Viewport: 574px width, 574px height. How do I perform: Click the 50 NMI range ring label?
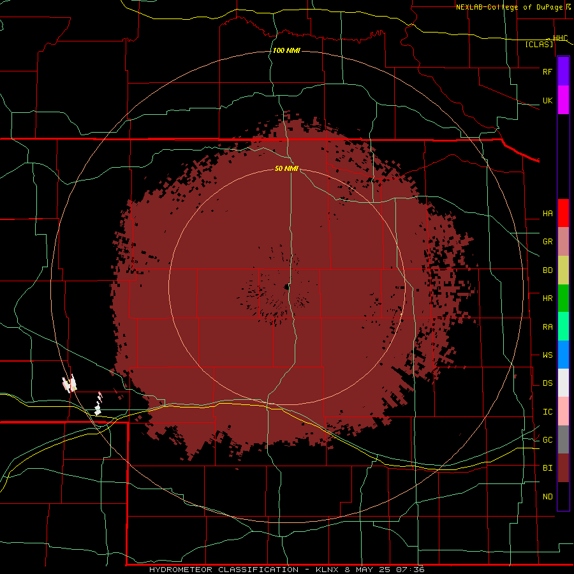click(x=286, y=168)
